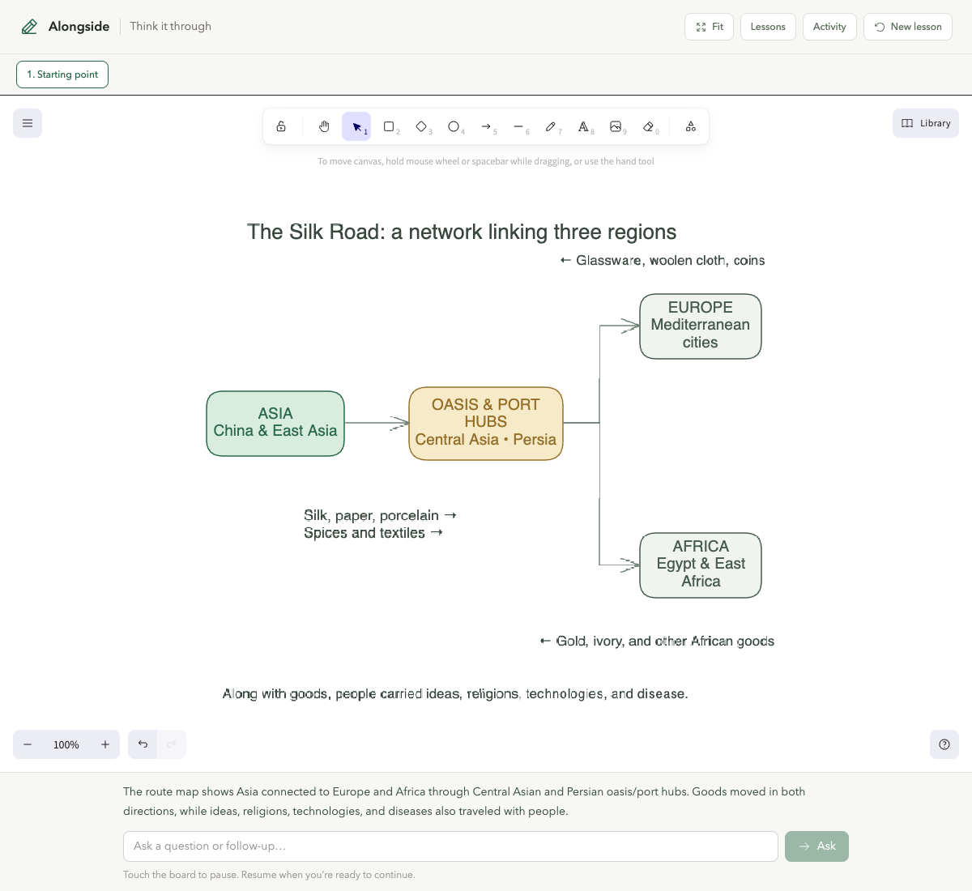Focus the Ask a question input field
Image resolution: width=972 pixels, height=891 pixels.
pos(450,846)
